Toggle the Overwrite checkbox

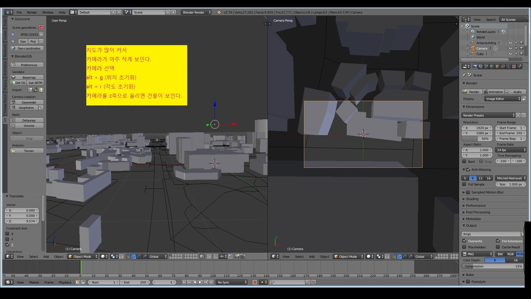point(464,241)
